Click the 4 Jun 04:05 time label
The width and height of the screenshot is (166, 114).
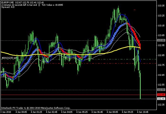point(67,112)
